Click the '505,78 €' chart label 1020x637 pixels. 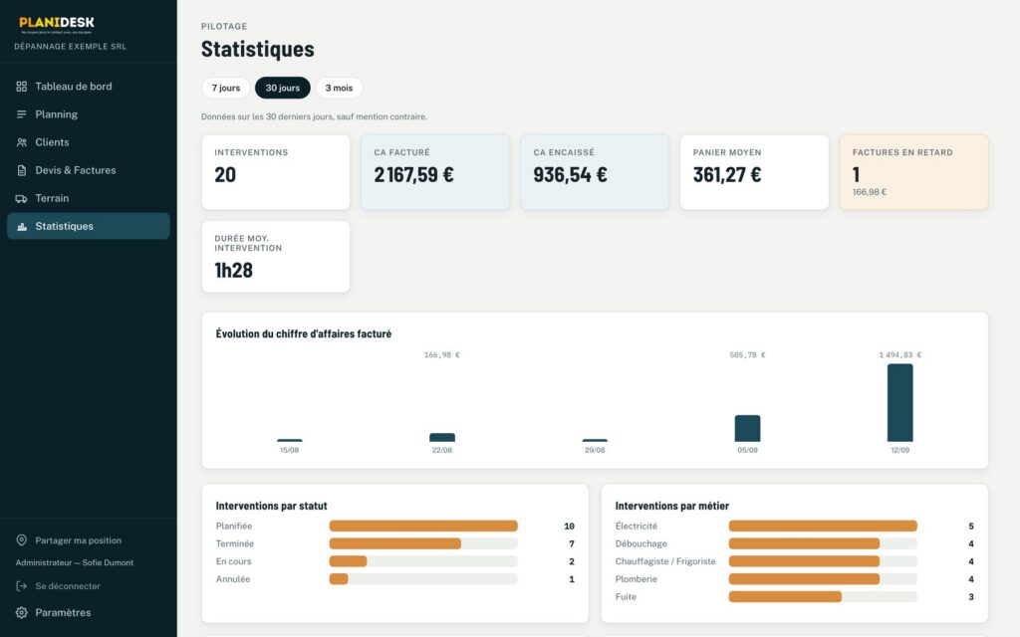coord(747,355)
